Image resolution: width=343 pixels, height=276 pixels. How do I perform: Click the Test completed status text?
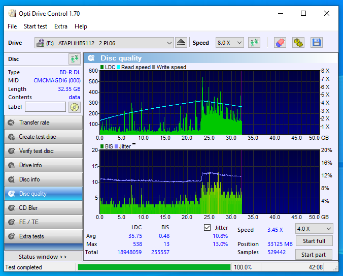click(23, 267)
